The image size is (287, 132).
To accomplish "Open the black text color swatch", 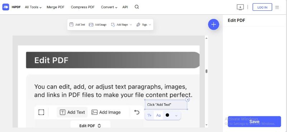I will point(167,115).
